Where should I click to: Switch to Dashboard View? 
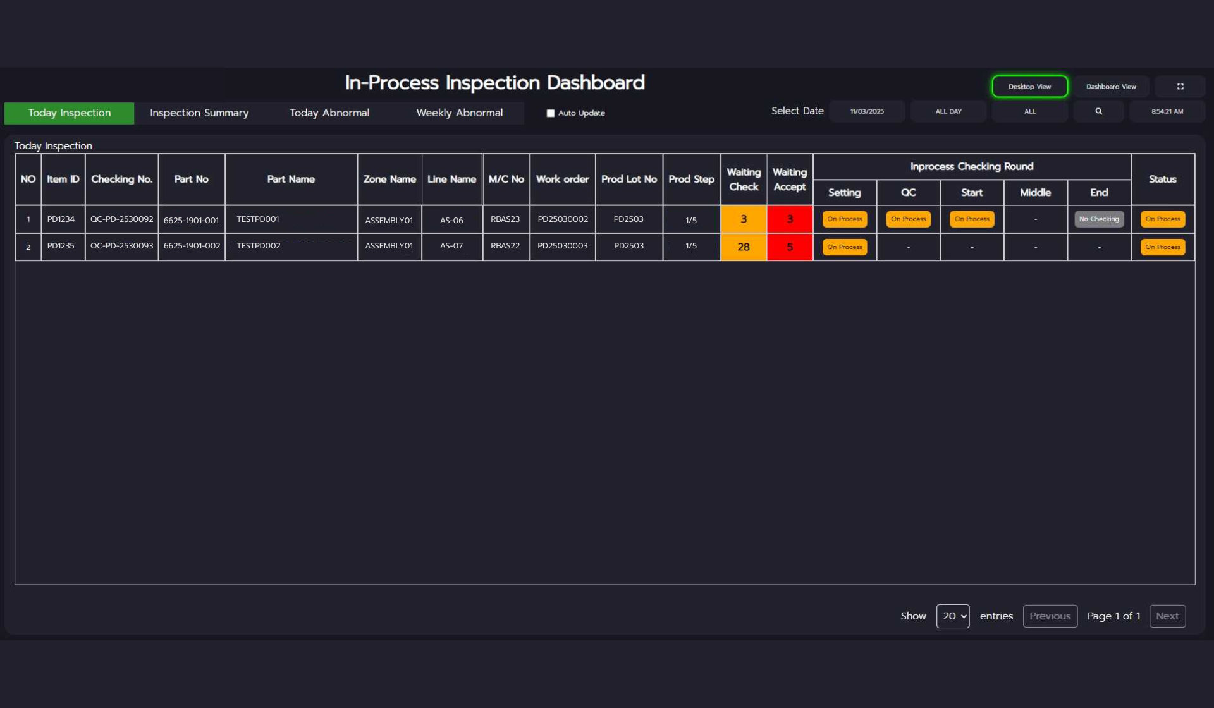pyautogui.click(x=1110, y=87)
